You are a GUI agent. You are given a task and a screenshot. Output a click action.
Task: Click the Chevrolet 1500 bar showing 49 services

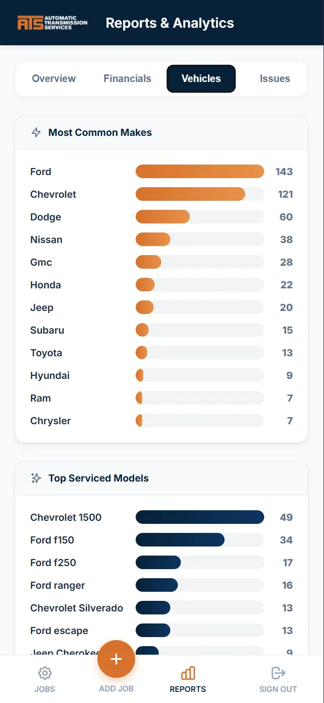(x=199, y=517)
